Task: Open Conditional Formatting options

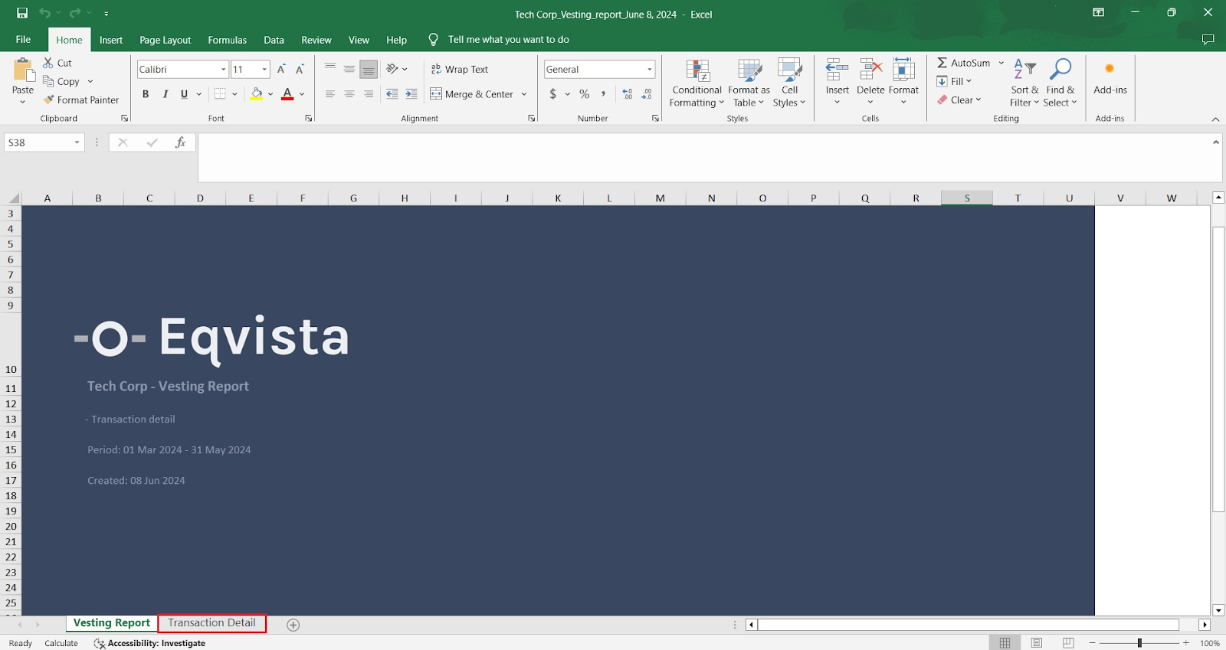Action: pos(697,83)
